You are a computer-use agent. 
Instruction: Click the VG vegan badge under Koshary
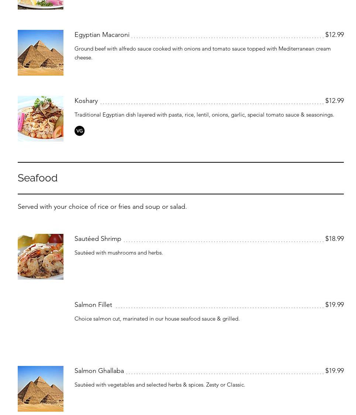pos(79,131)
